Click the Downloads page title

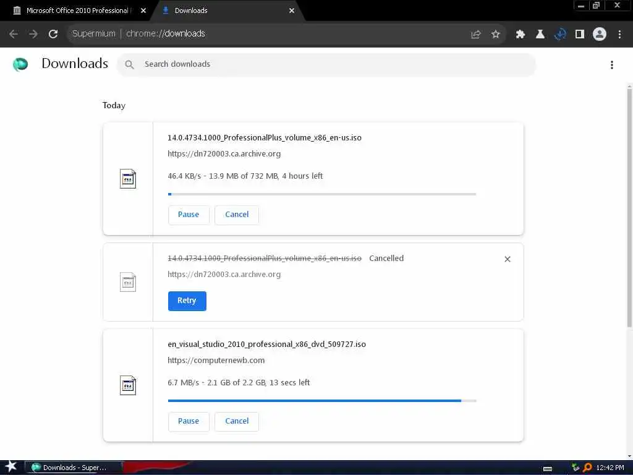(75, 64)
